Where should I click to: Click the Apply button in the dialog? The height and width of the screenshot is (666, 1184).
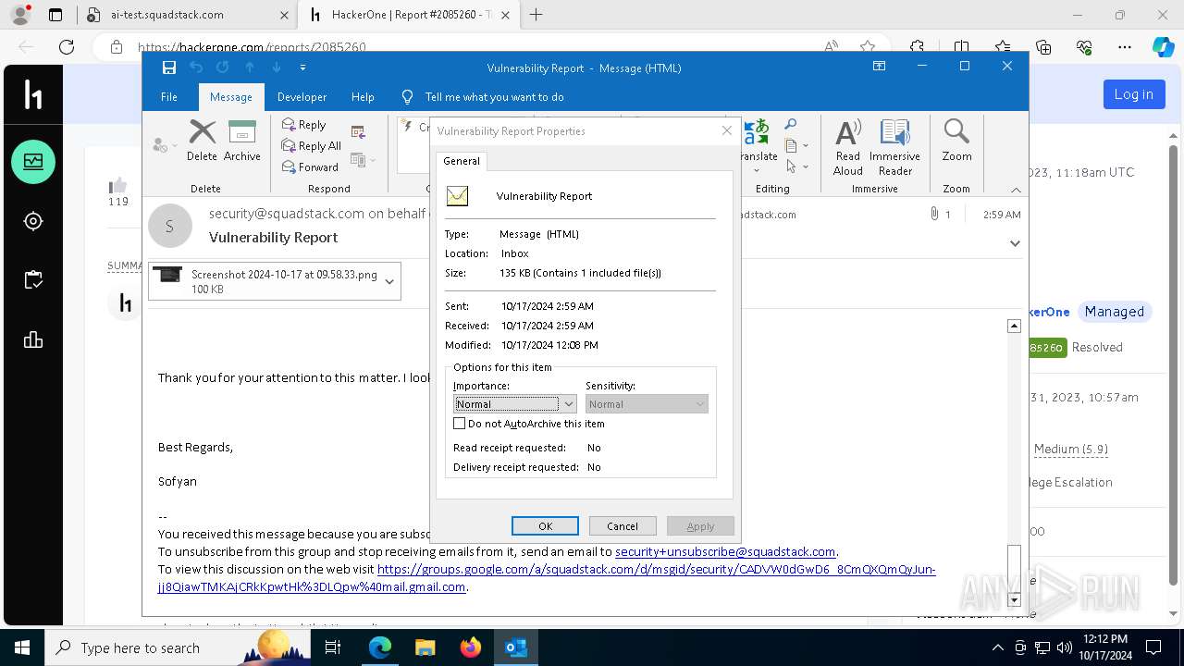700,526
